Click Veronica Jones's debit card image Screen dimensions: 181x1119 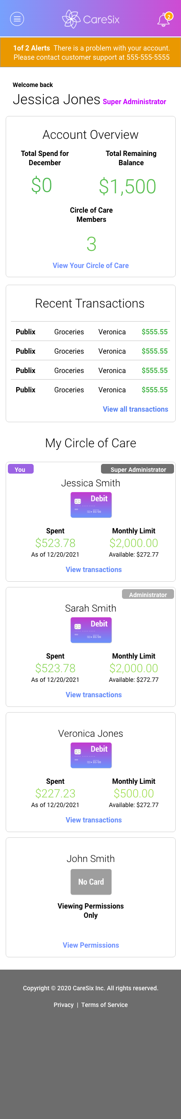91,755
